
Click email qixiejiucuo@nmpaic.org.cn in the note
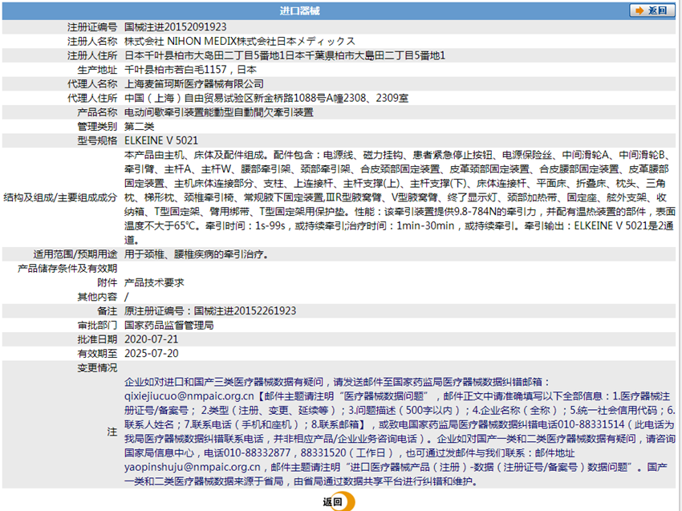(x=189, y=396)
